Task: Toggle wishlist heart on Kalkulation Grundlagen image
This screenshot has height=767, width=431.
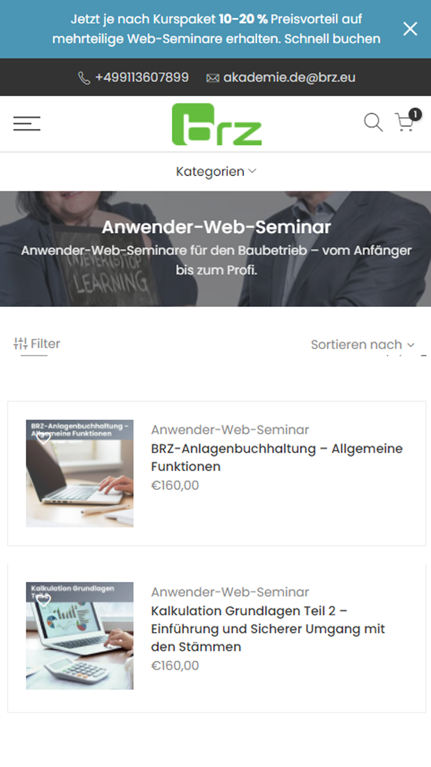Action: tap(43, 600)
